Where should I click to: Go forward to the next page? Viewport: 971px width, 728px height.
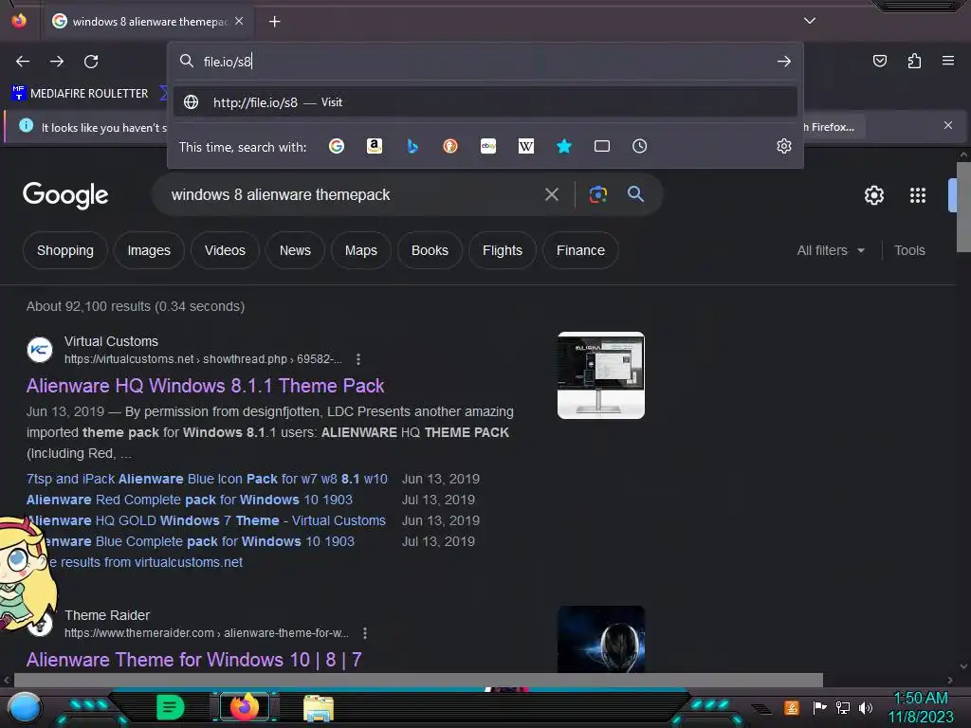pos(57,62)
